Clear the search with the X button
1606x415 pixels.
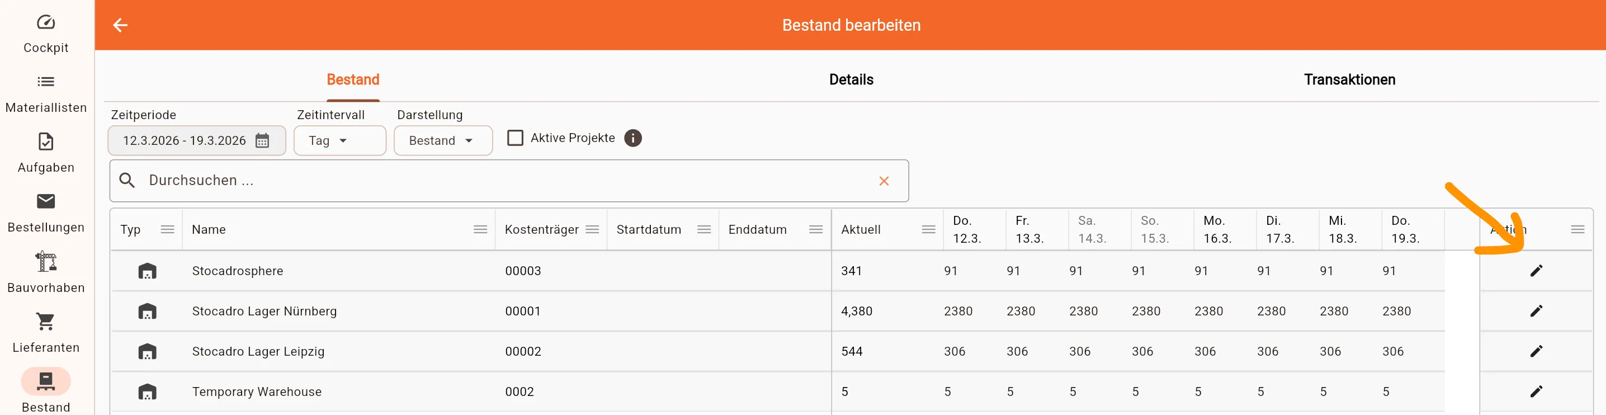tap(884, 181)
